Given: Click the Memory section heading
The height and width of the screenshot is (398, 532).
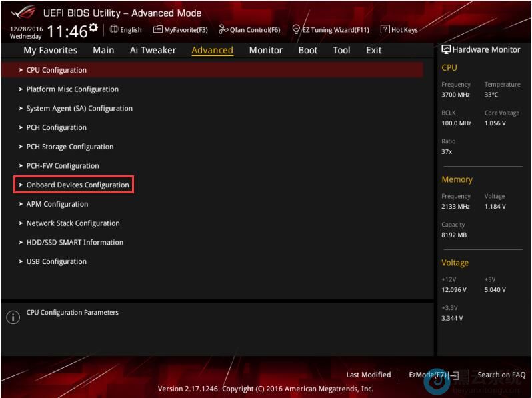Looking at the screenshot, I should pyautogui.click(x=457, y=179).
